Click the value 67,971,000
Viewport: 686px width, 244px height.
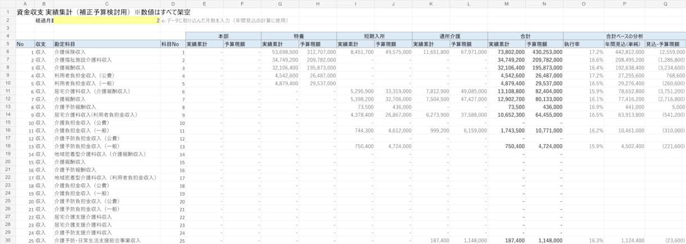tap(473, 52)
